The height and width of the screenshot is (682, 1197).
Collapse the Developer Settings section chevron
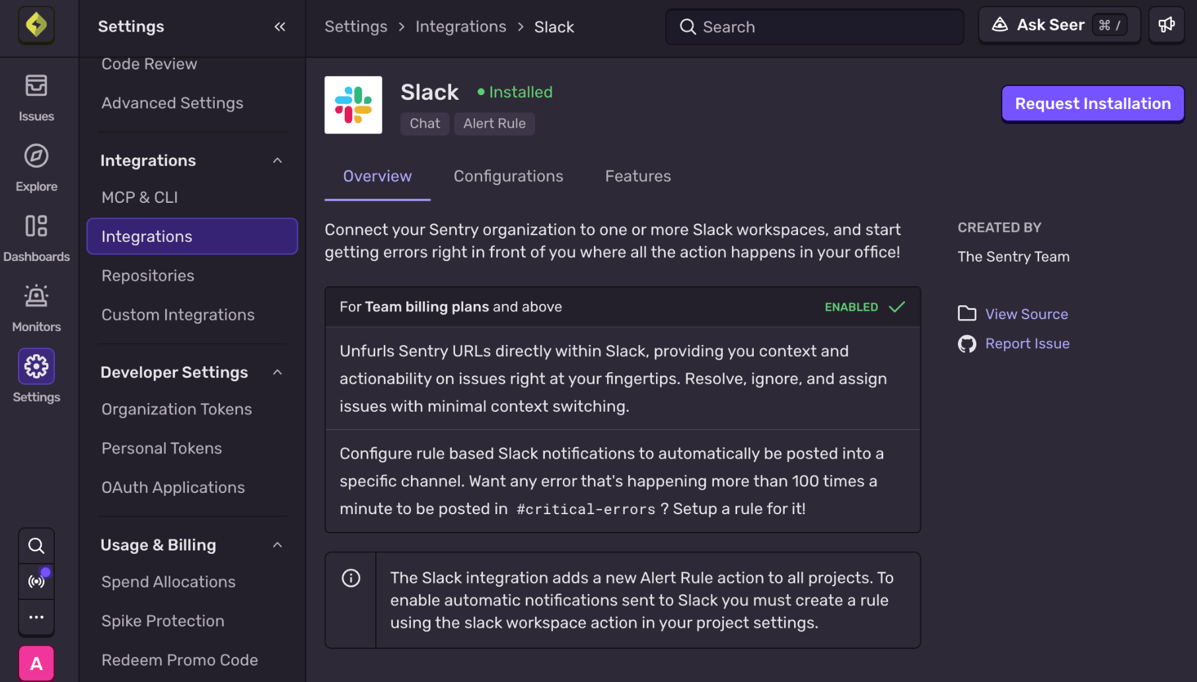tap(277, 372)
